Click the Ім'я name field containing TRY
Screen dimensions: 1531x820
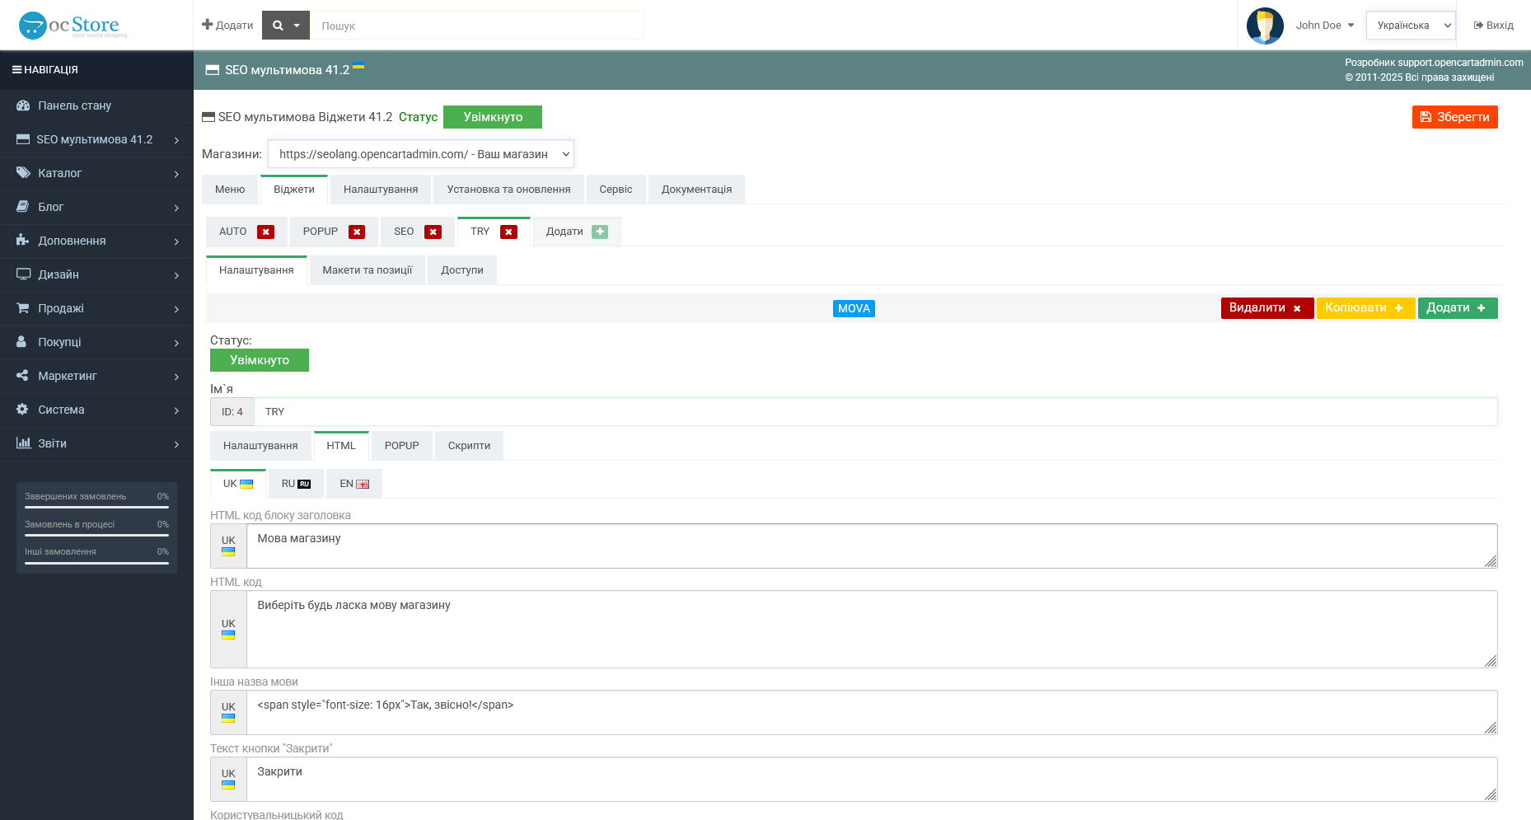pyautogui.click(x=875, y=412)
